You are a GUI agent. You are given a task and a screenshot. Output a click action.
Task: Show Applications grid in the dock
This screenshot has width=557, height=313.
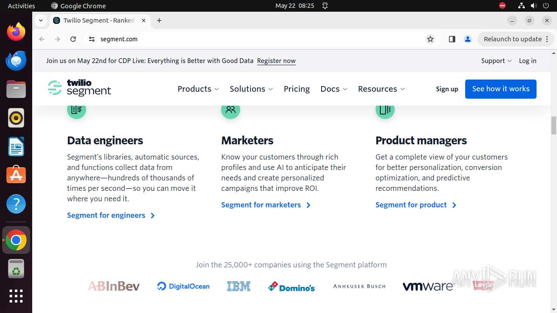click(x=16, y=296)
